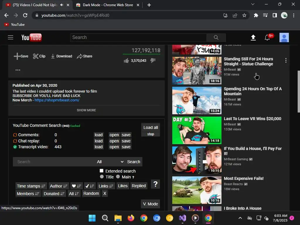Select the Main radio option
This screenshot has width=300, height=225.
(x=118, y=177)
